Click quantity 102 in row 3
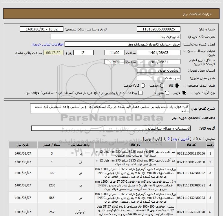223x216 pixels. (52, 173)
